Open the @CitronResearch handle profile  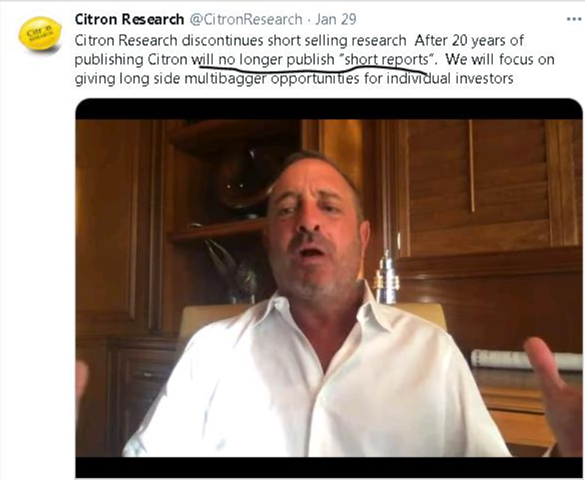tap(246, 19)
